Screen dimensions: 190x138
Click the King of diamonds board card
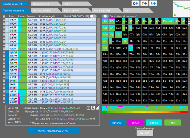coord(135,4)
